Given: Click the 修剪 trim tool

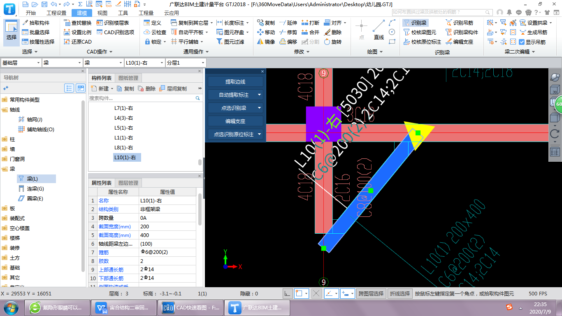Looking at the screenshot, I should point(288,32).
